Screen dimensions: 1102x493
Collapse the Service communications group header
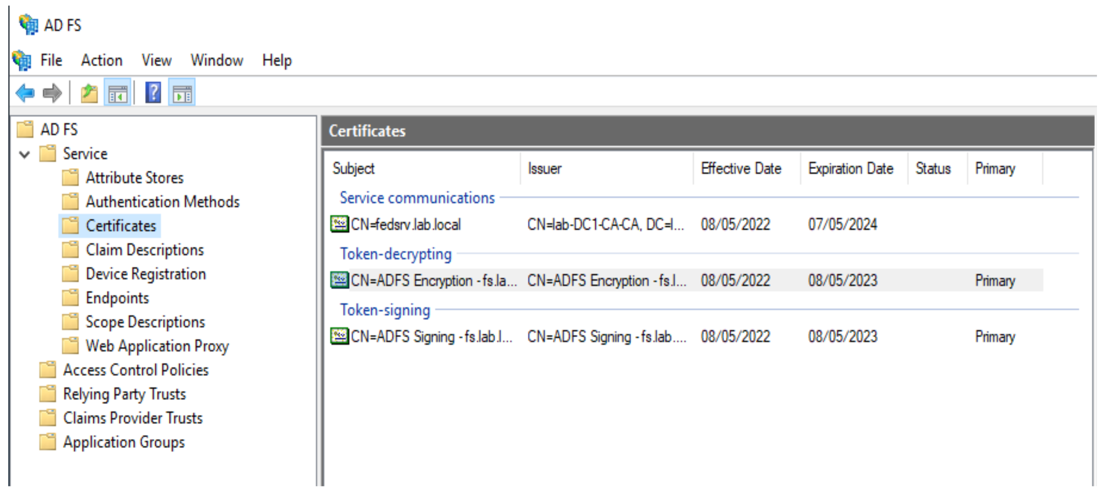pos(417,198)
